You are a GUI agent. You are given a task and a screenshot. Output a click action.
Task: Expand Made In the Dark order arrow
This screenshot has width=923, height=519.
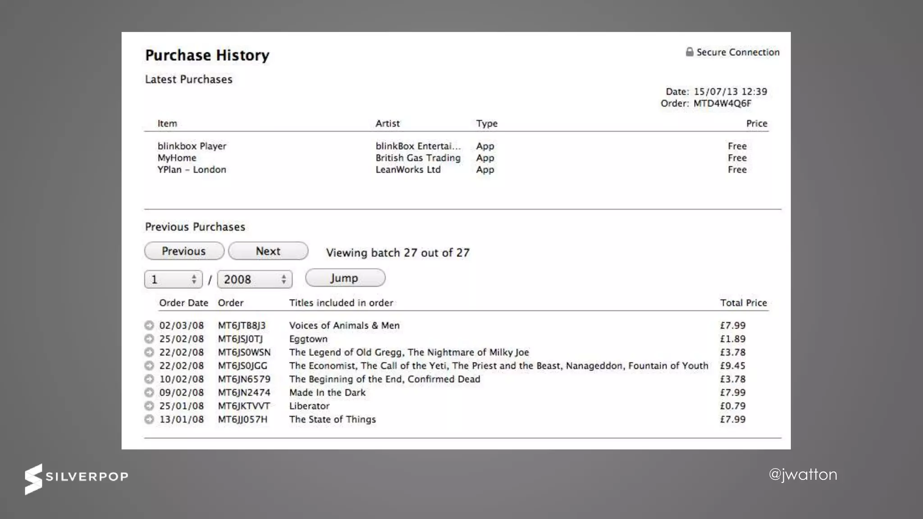coord(149,392)
